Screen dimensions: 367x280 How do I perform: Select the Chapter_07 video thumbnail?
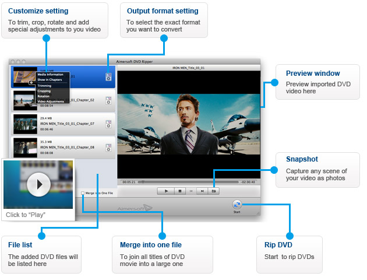(25, 124)
